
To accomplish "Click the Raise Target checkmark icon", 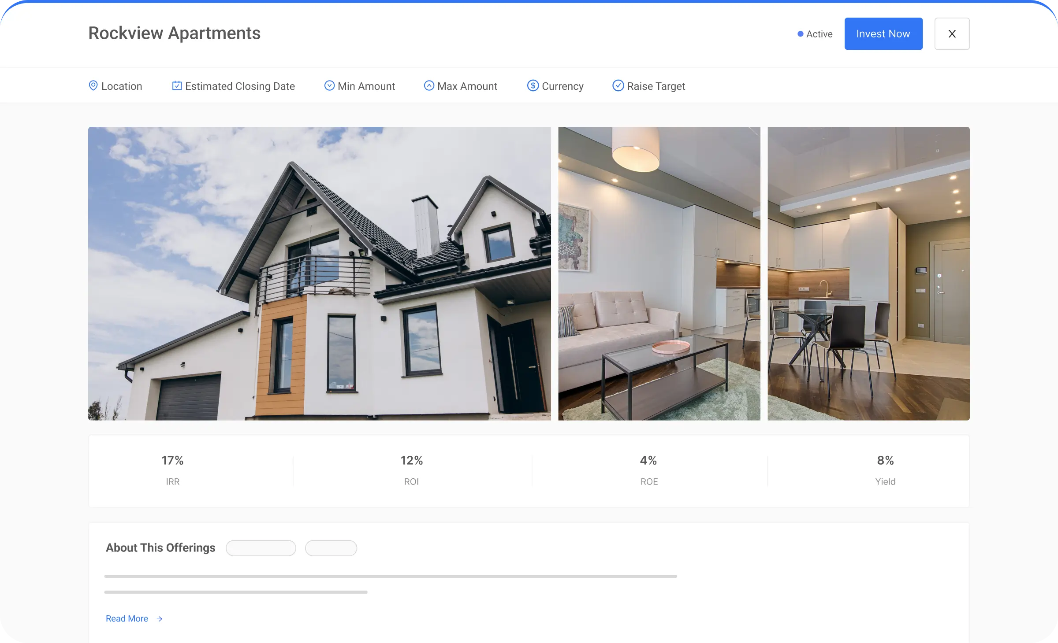I will [x=618, y=85].
